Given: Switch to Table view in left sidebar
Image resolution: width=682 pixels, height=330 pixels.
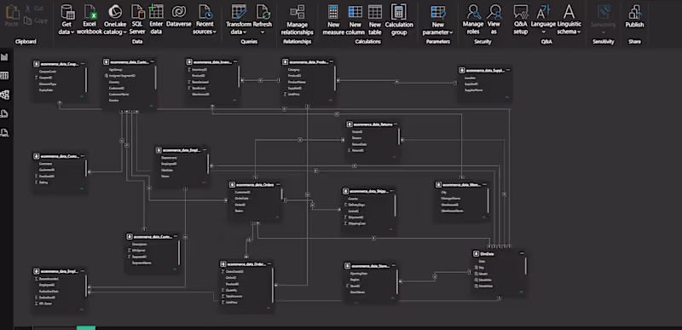Looking at the screenshot, I should pos(5,76).
